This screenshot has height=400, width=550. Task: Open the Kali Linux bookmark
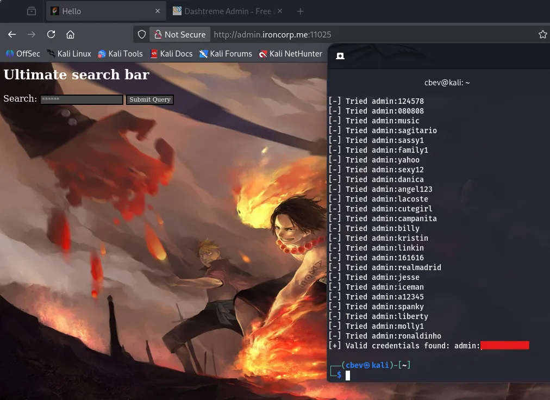[69, 53]
